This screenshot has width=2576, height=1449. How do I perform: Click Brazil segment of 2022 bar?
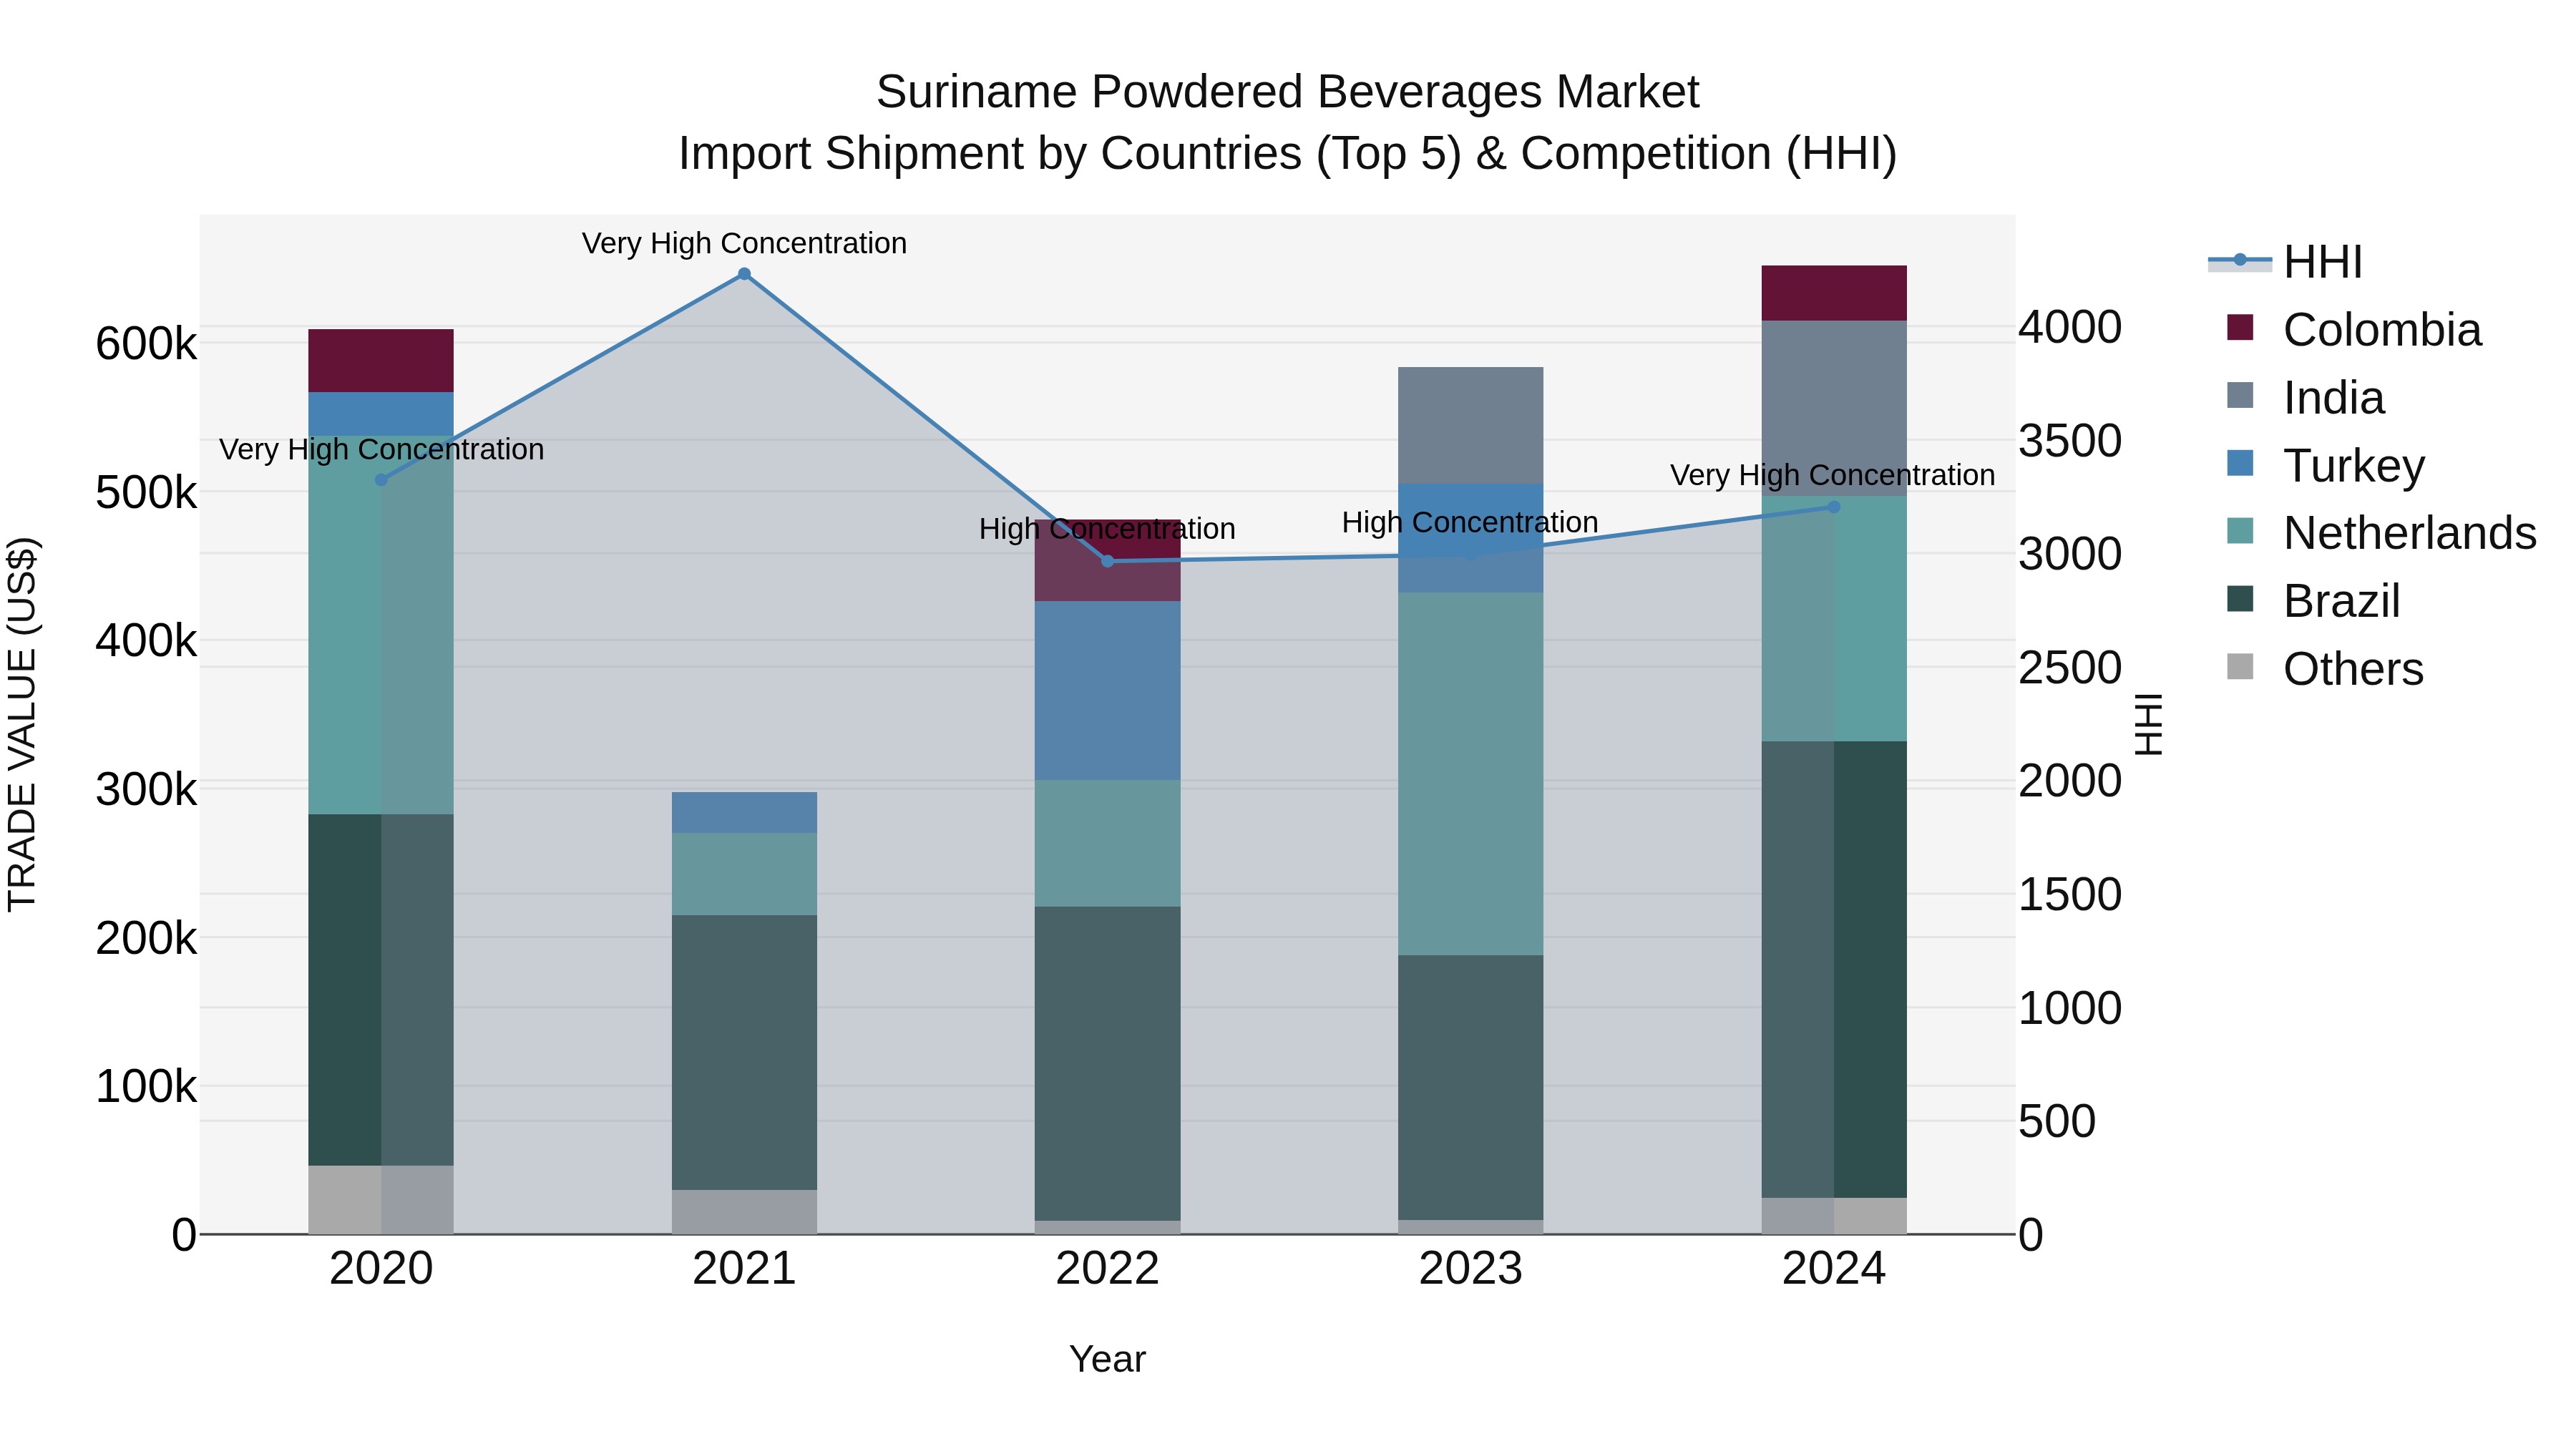(x=1107, y=1064)
